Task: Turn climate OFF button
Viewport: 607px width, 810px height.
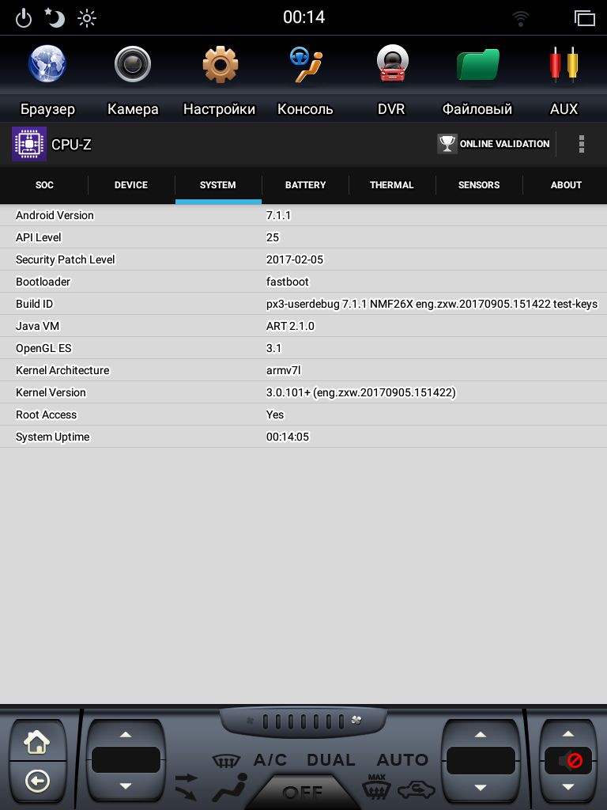Action: 303,792
